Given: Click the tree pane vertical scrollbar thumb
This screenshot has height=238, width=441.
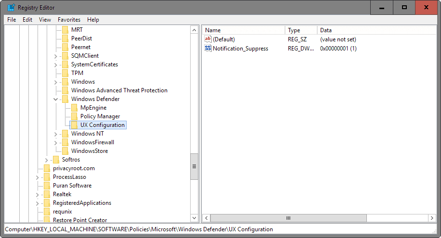Looking at the screenshot, I should (x=194, y=166).
